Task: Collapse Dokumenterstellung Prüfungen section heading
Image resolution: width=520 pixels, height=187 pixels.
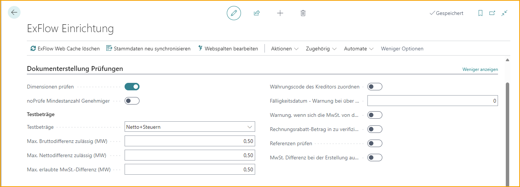Action: [x=75, y=69]
